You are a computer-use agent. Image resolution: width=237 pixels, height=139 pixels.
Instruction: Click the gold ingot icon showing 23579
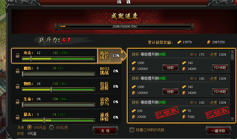(179, 42)
